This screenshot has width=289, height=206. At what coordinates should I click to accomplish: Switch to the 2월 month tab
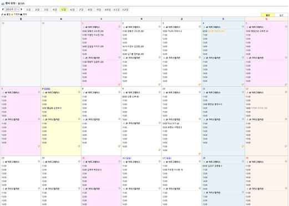click(x=37, y=9)
